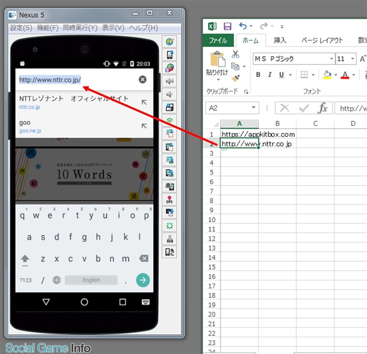Toggle Underline formatting in Excel
367x354 pixels.
click(282, 74)
